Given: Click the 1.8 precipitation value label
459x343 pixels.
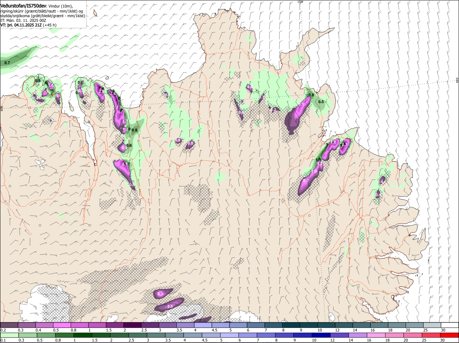Looking at the screenshot, I should point(333,142).
